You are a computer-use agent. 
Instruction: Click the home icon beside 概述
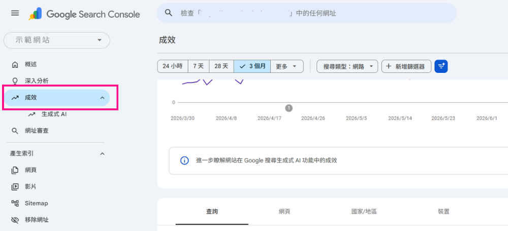click(x=15, y=65)
